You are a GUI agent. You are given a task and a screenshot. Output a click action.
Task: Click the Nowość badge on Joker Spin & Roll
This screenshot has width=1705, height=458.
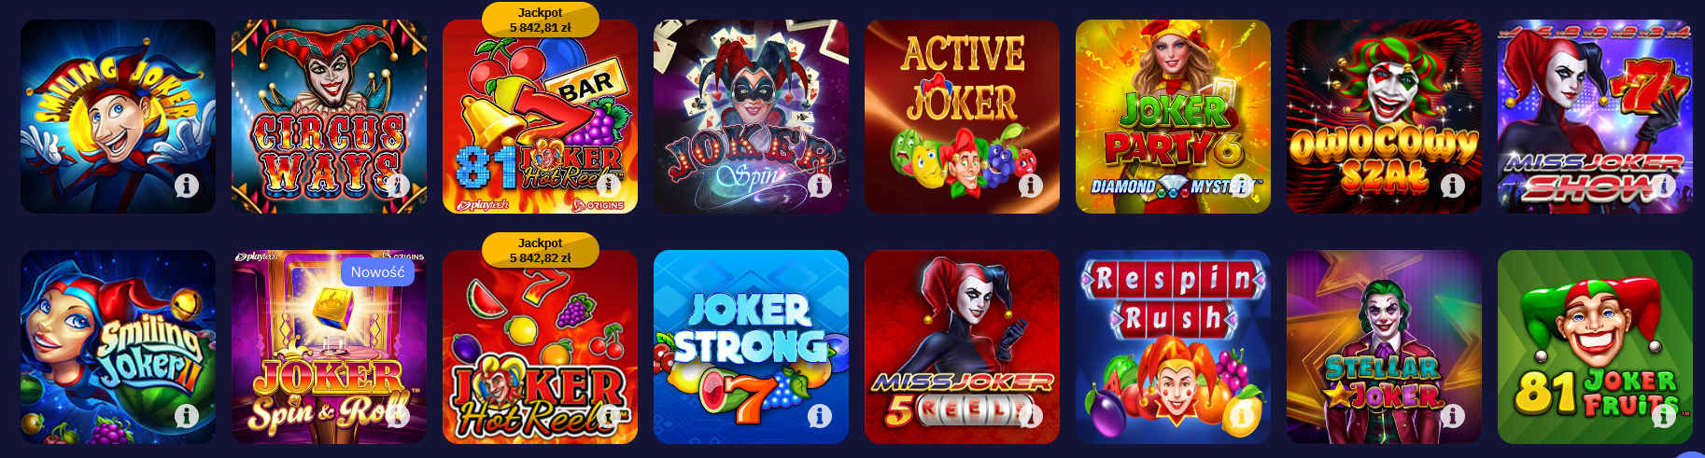pos(377,272)
